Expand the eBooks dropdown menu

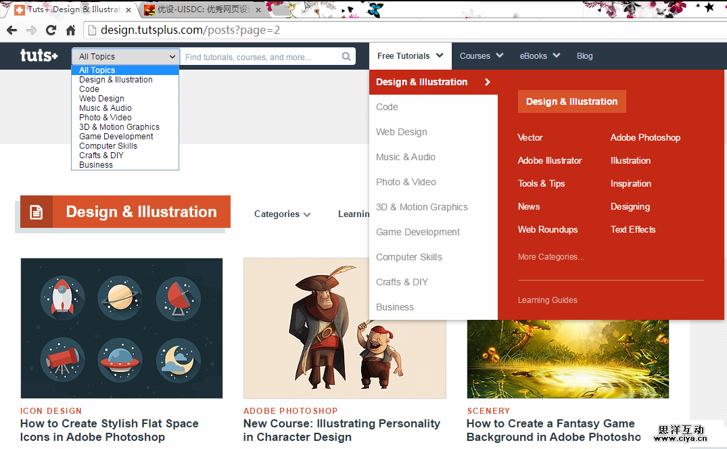(539, 56)
